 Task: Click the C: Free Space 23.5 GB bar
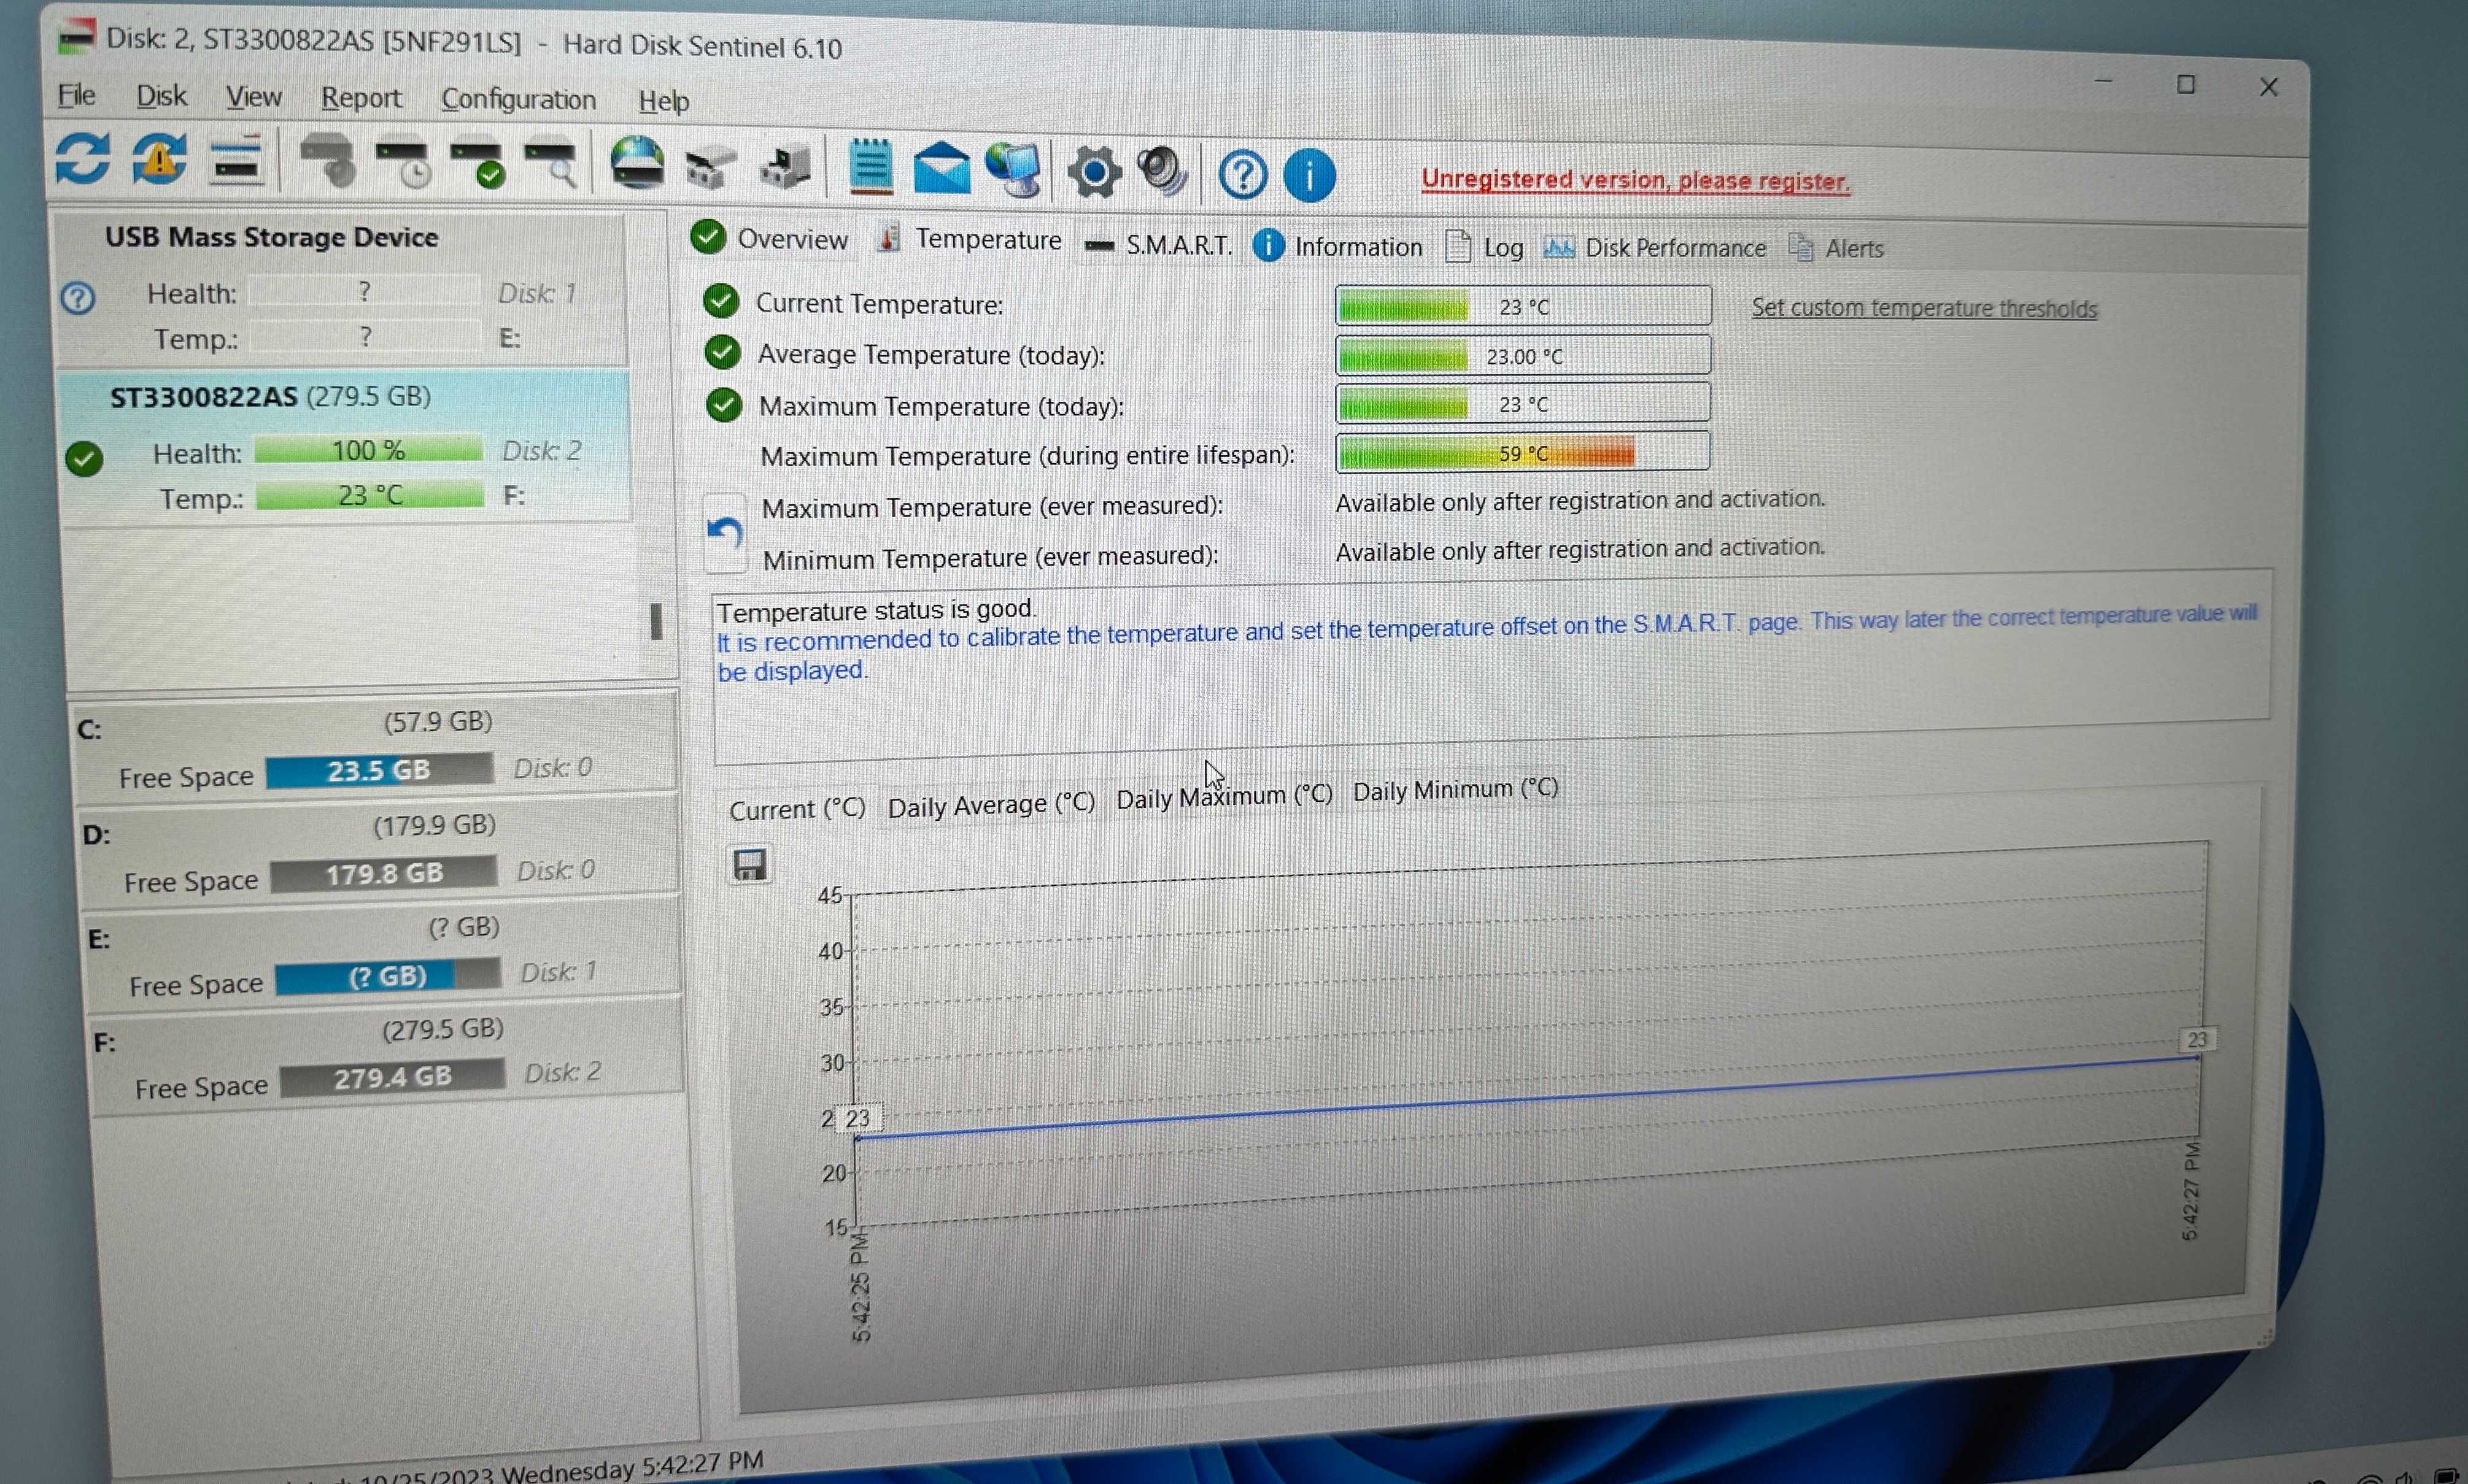(379, 770)
